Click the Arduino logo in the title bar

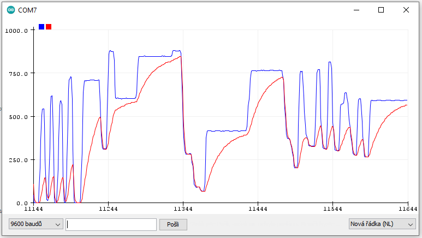click(x=11, y=10)
